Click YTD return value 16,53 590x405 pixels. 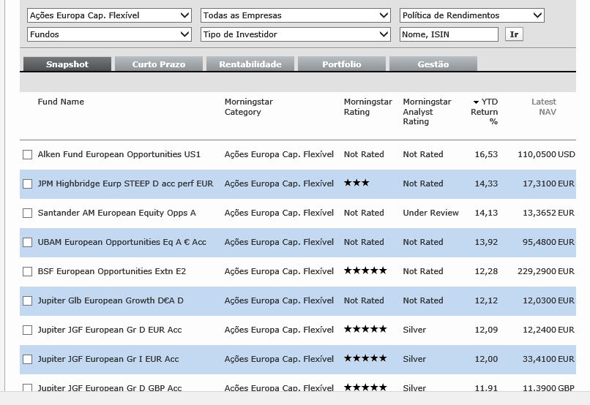click(486, 154)
